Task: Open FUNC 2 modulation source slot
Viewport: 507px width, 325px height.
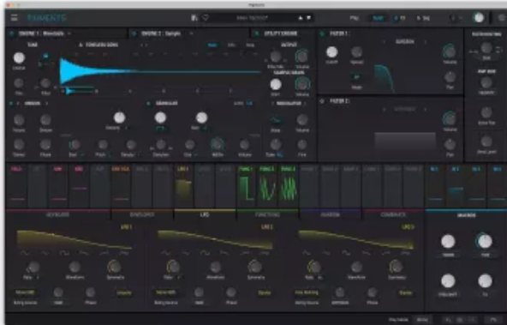Action: click(267, 187)
